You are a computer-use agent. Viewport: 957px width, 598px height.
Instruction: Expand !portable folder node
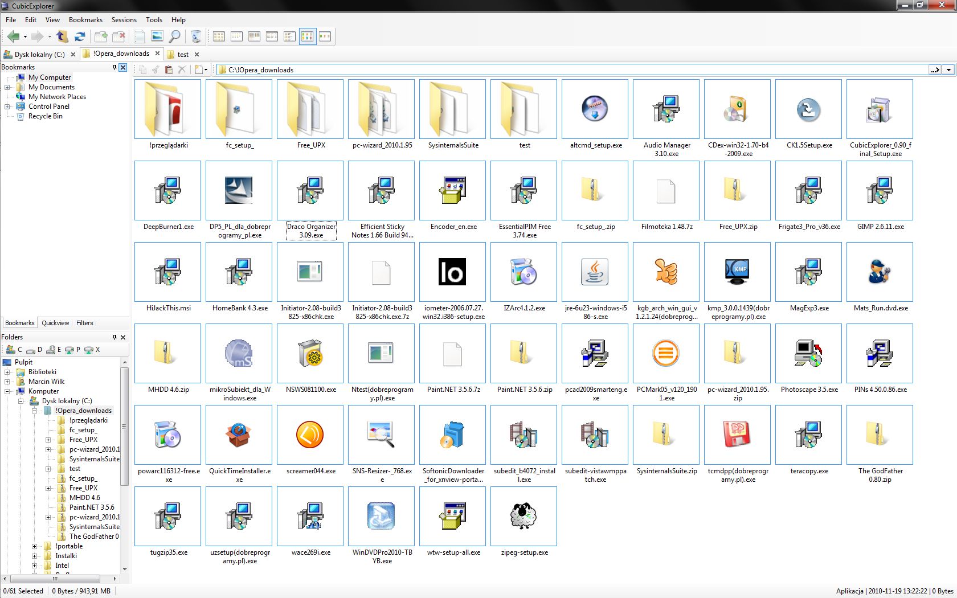point(34,546)
